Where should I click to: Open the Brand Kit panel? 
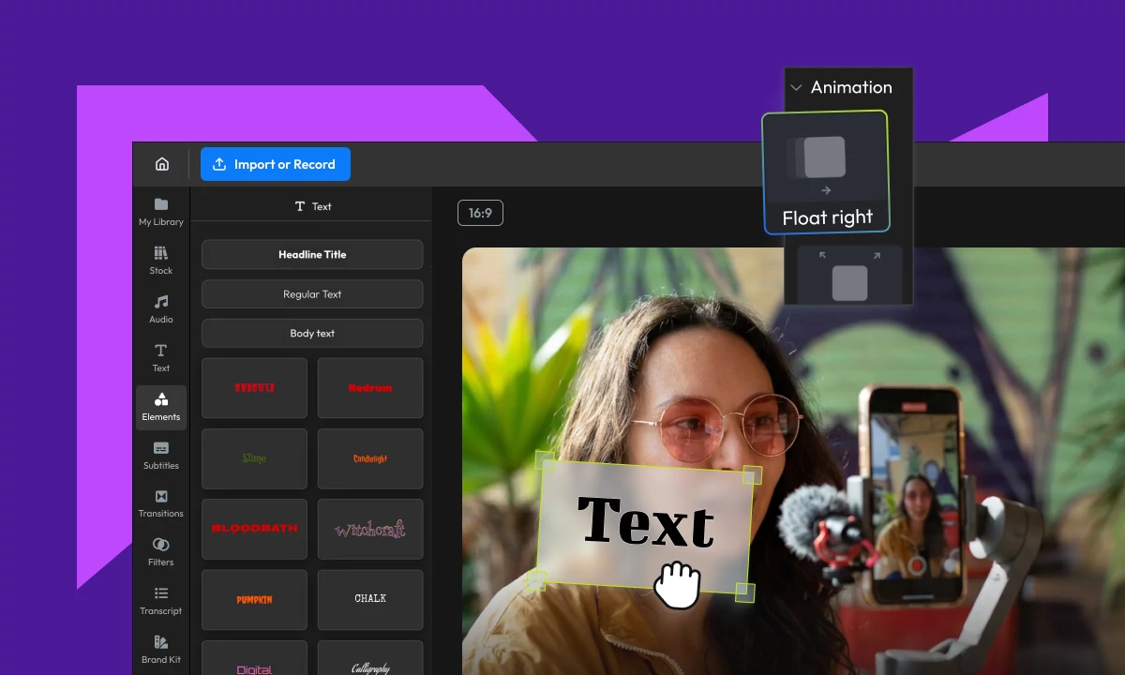click(160, 650)
